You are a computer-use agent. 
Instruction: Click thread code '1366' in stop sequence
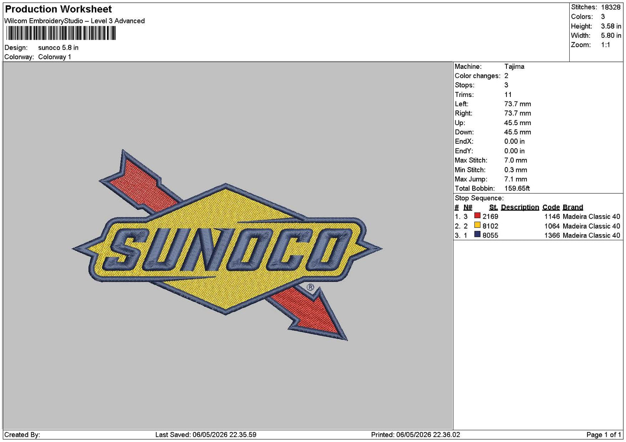point(552,236)
